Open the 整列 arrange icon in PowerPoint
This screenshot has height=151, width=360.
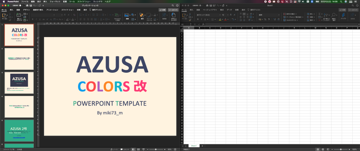tap(142, 15)
